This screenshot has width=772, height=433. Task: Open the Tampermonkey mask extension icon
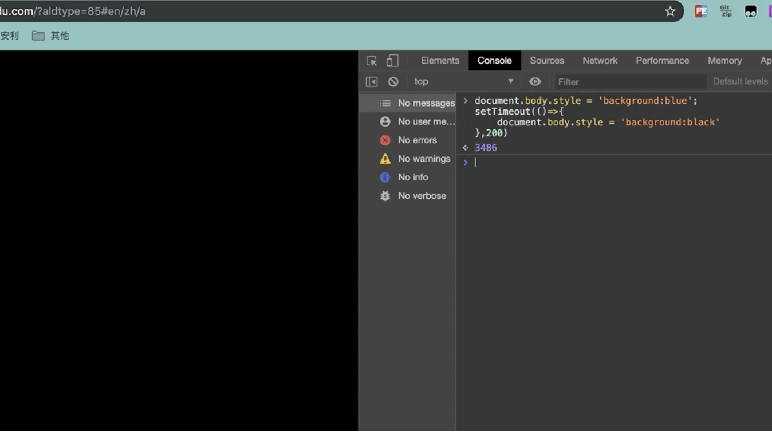point(750,11)
